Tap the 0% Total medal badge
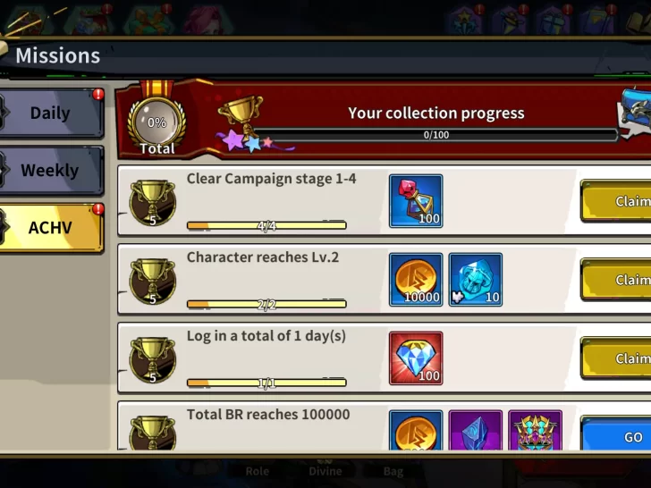The image size is (651, 488). click(x=157, y=122)
